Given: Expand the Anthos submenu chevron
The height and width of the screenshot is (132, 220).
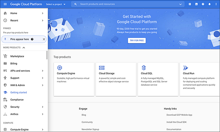Looking at the screenshot, I should tap(43, 114).
